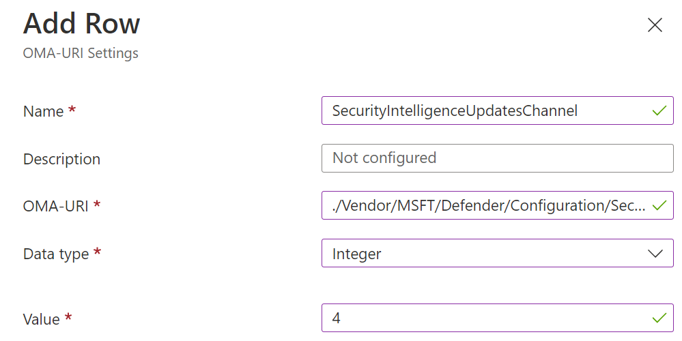
Task: Click the Data type field label
Action: tap(56, 254)
